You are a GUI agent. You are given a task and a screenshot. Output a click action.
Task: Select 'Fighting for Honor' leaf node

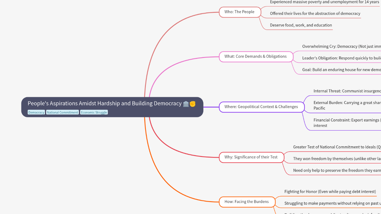tap(330, 192)
